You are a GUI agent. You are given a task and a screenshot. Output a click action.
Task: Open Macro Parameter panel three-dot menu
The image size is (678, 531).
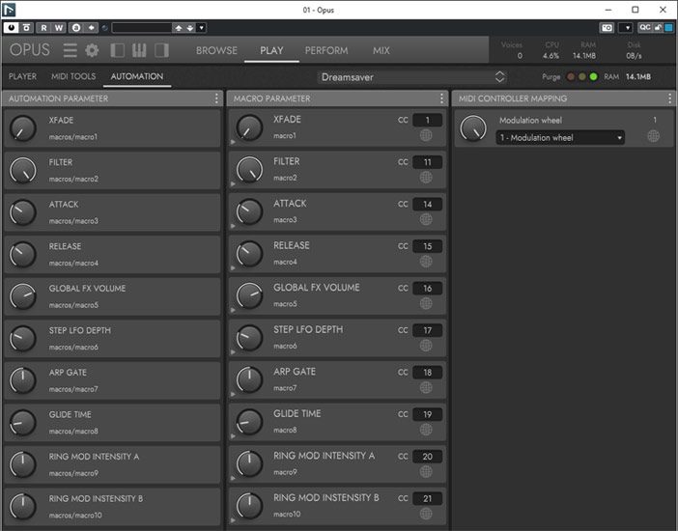tap(441, 98)
